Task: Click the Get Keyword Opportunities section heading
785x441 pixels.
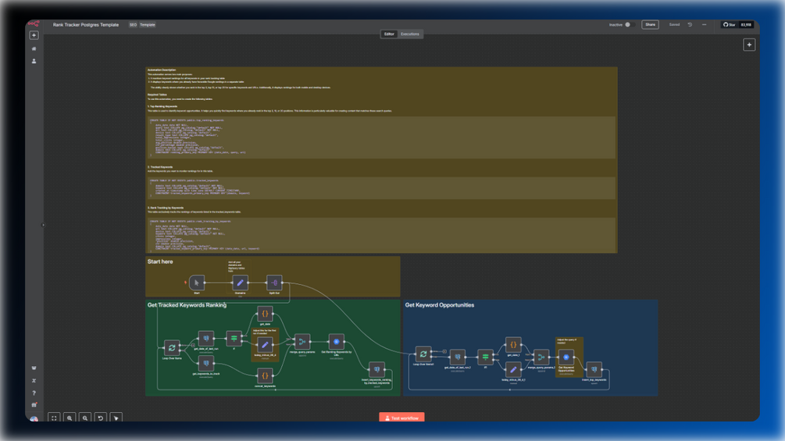Action: 440,305
